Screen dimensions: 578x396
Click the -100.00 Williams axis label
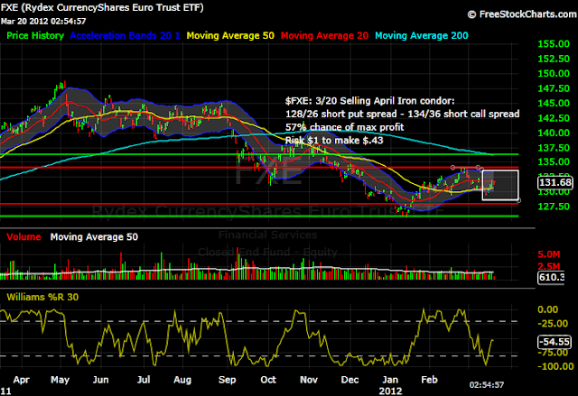coord(555,366)
